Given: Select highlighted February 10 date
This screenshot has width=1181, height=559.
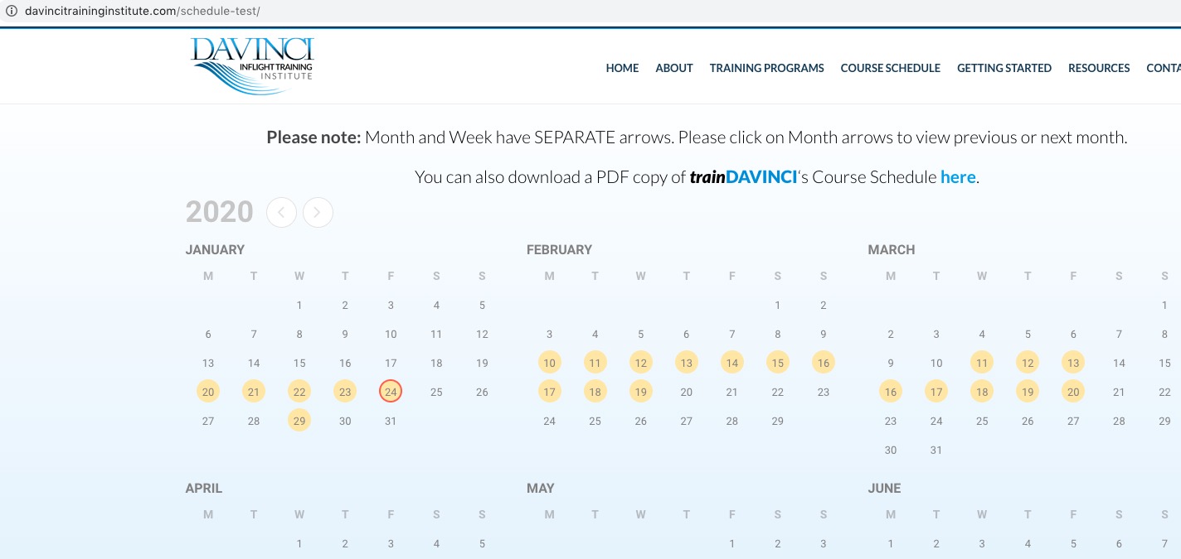Looking at the screenshot, I should click(x=549, y=363).
